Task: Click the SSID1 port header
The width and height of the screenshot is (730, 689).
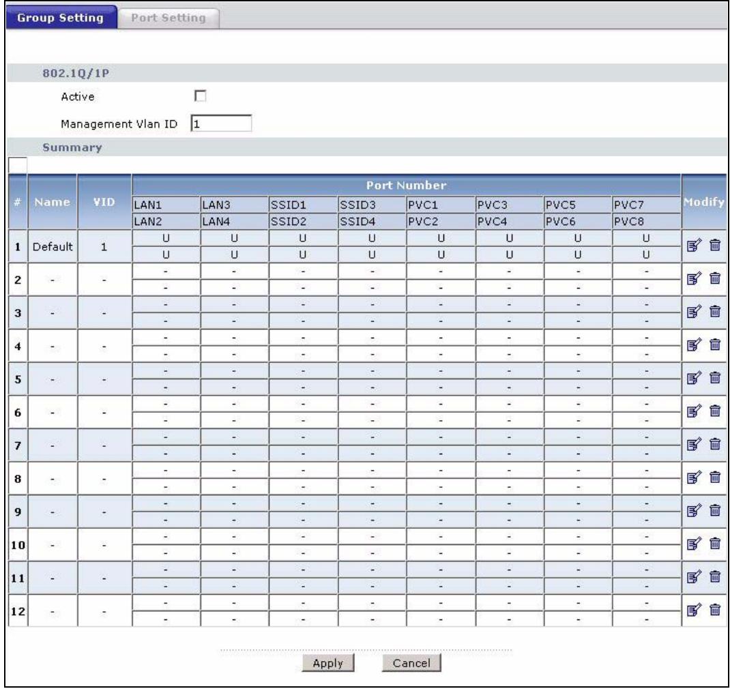Action: tap(303, 205)
